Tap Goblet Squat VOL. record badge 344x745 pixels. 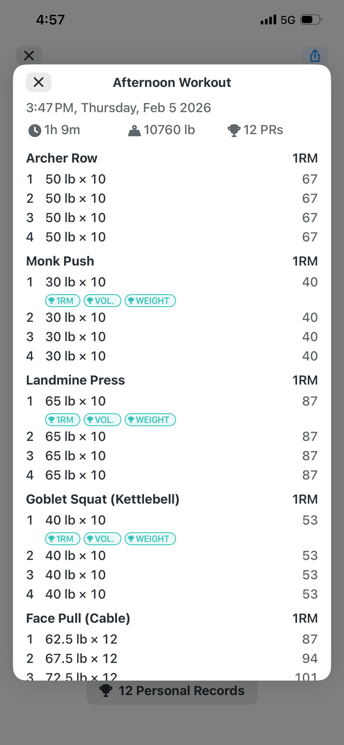coord(102,539)
